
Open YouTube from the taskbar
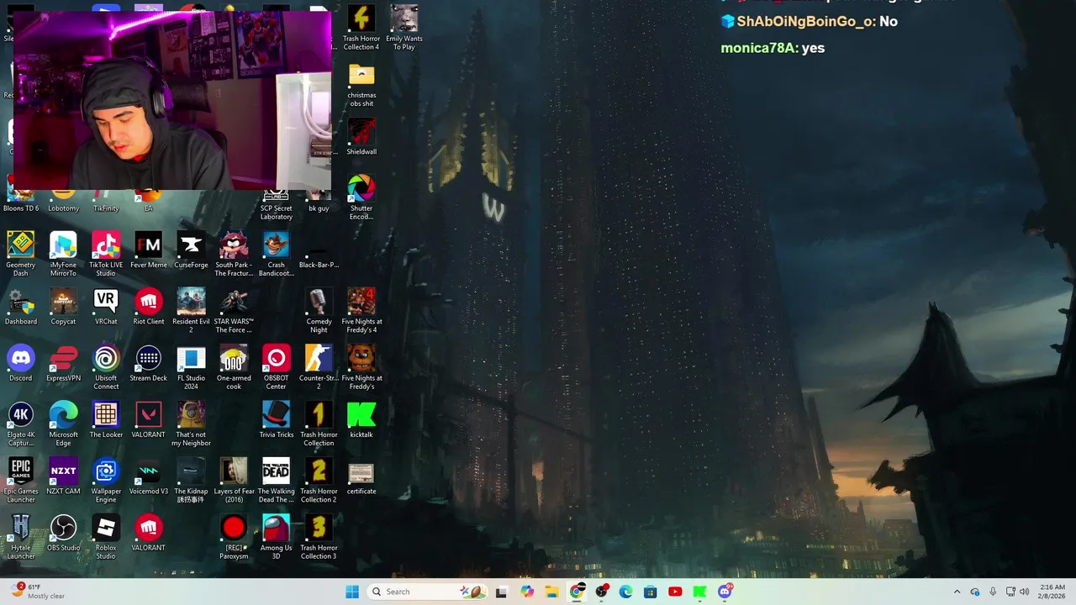[x=675, y=592]
